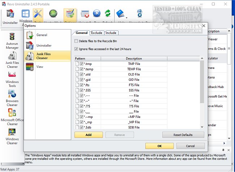Click the *.--- pattern checkbox
Image resolution: width=235 pixels, height=172 pixels.
click(x=81, y=96)
